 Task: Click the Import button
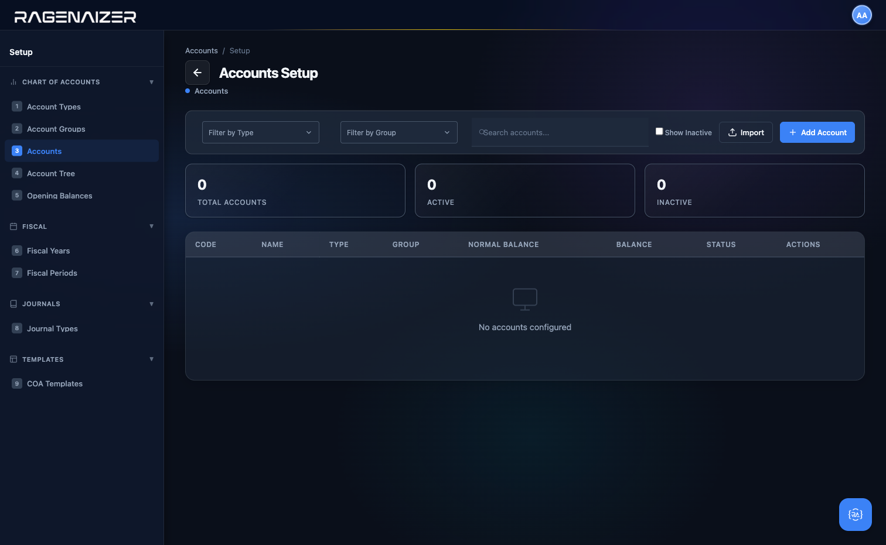[745, 132]
